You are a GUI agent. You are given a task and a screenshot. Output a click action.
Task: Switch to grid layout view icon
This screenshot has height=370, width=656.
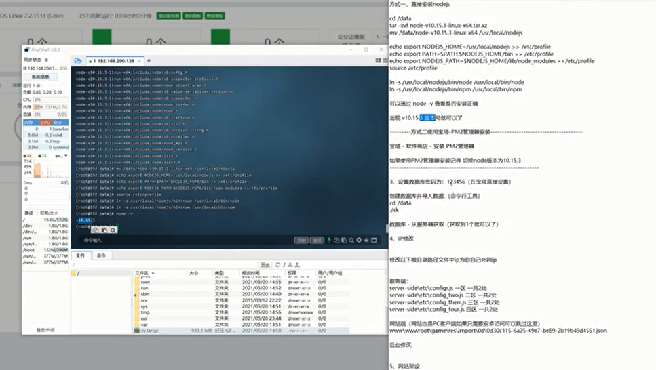[x=379, y=60]
